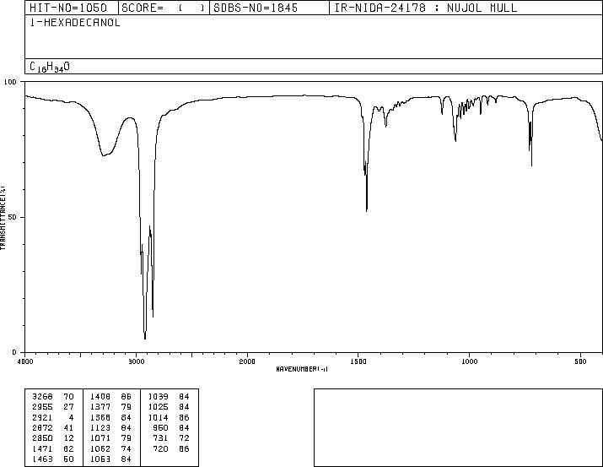The image size is (603, 467).
Task: Click the 500 wavenumber axis label
Action: 580,361
